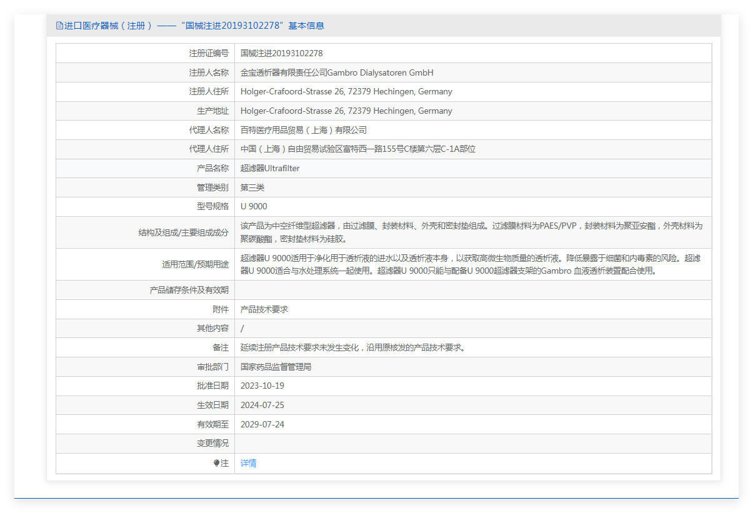Click the 生产地址 address value cell
Viewport: 753px width, 513px height.
(x=473, y=111)
